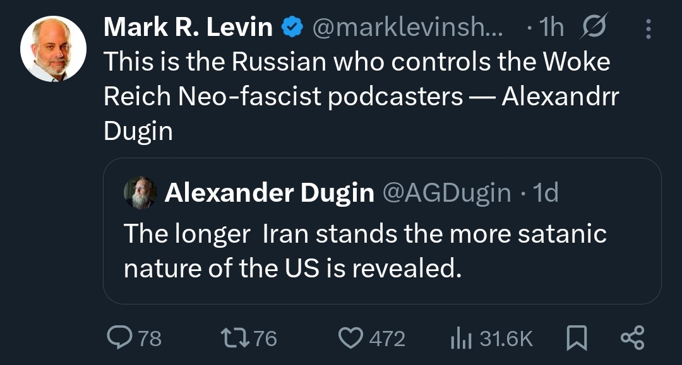
Task: Share the post via share icon
Action: [632, 338]
